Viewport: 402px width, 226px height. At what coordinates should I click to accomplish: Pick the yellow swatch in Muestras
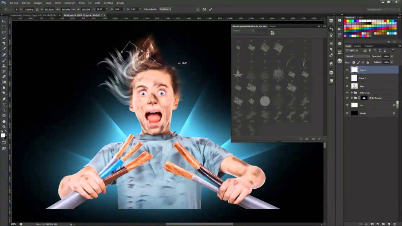(x=348, y=21)
